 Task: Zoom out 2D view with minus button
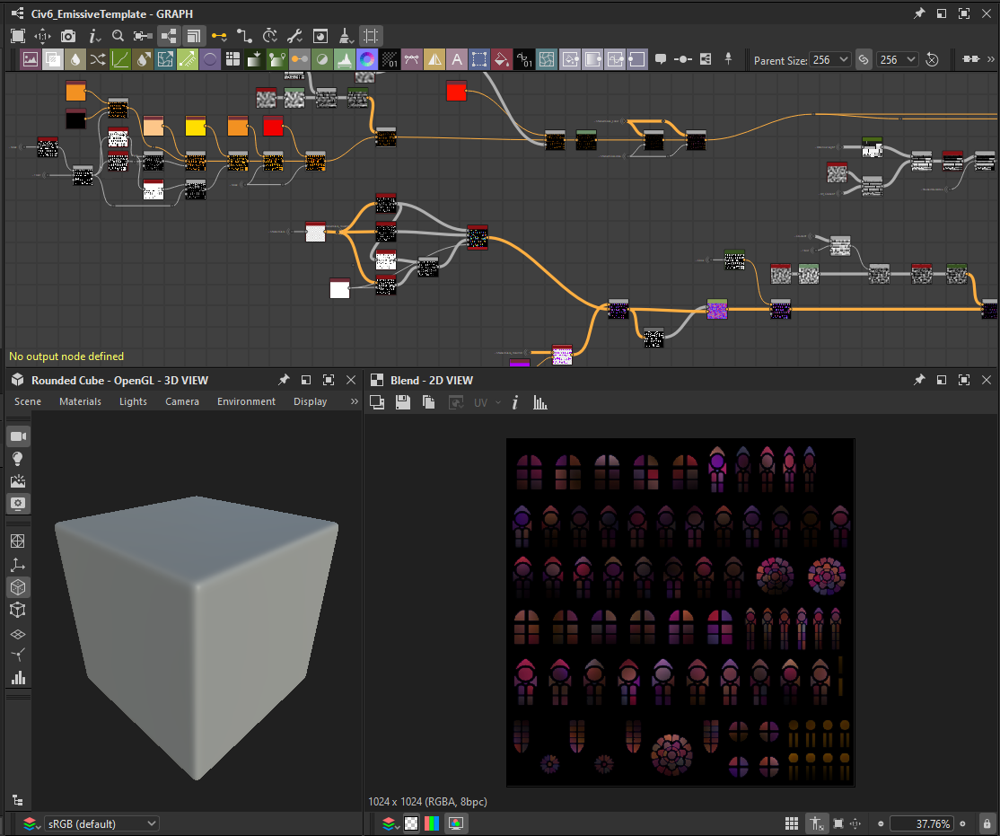(881, 823)
